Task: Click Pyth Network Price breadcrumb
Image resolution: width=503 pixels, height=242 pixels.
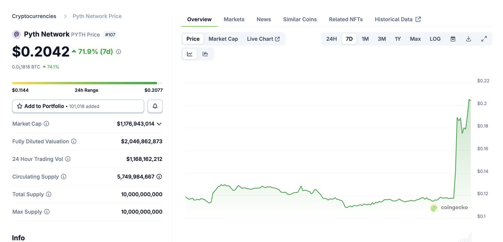Action: pos(97,16)
